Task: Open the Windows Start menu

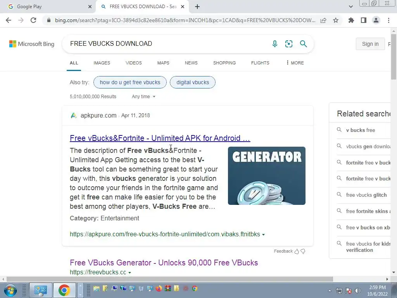Action: click(10, 290)
